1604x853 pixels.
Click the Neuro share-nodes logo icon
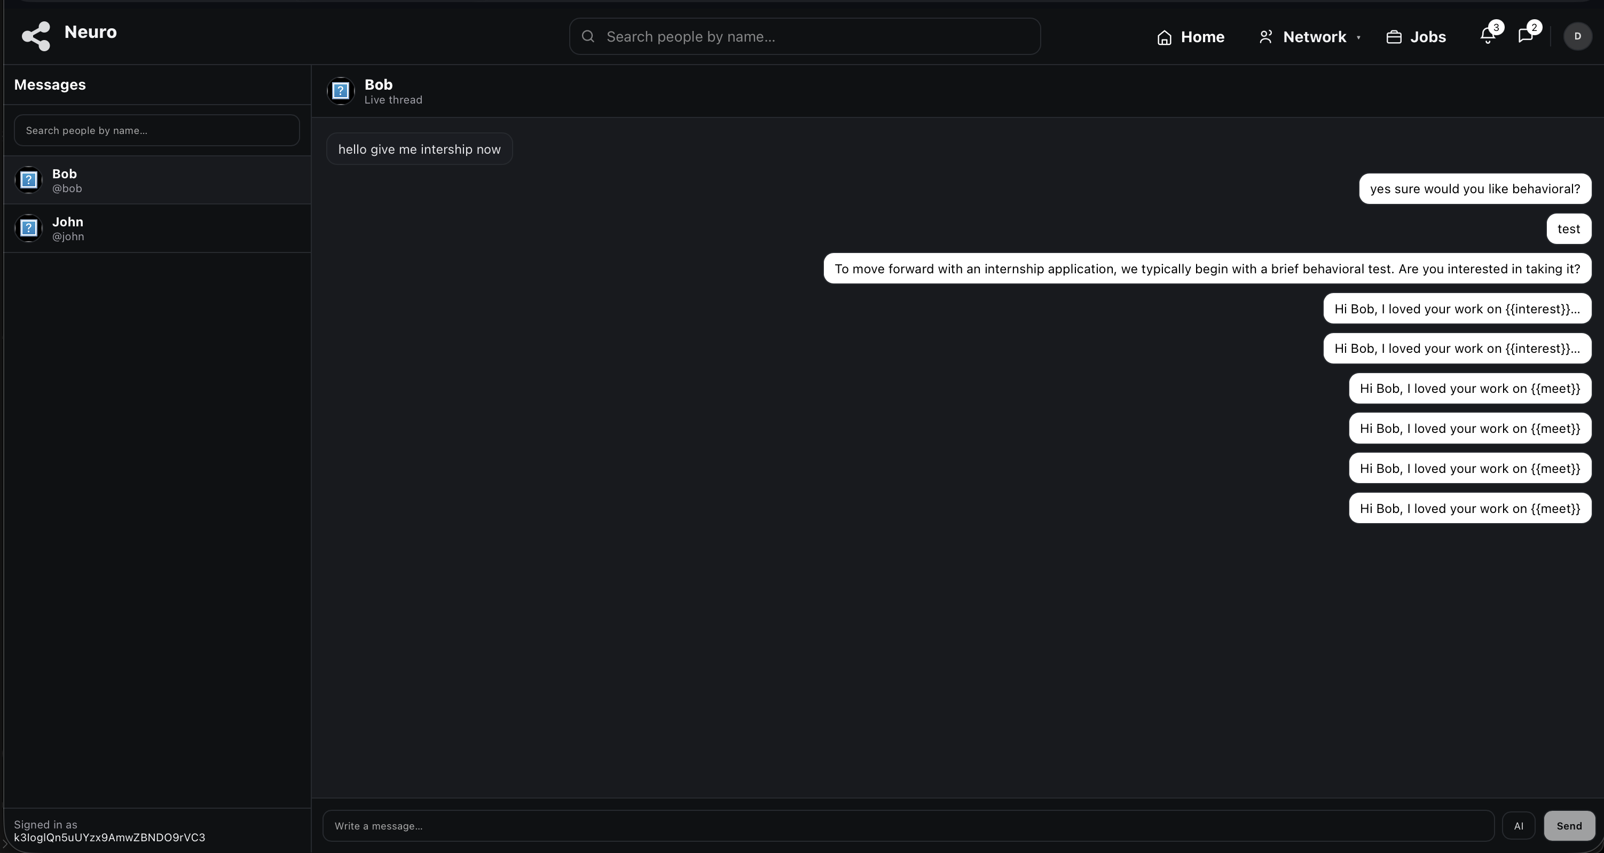tap(36, 36)
